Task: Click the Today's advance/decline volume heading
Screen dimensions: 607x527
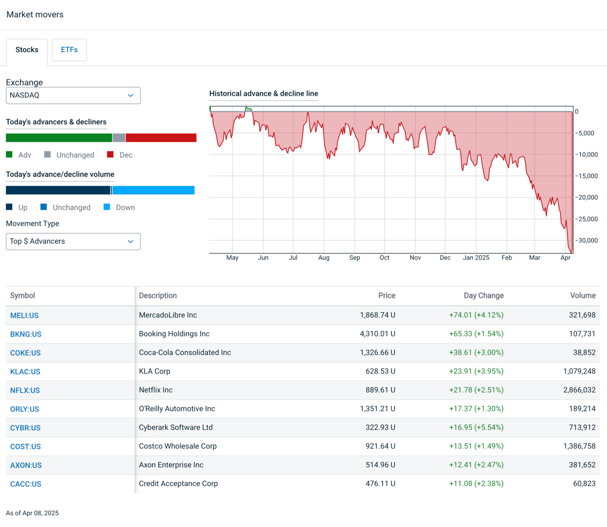Action: pyautogui.click(x=60, y=174)
